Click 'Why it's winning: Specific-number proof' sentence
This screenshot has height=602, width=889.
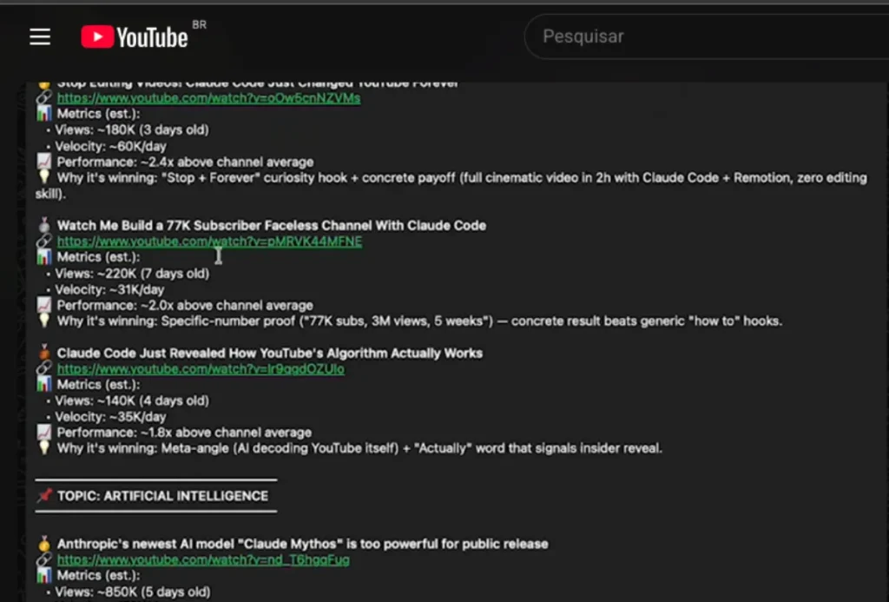(x=419, y=321)
